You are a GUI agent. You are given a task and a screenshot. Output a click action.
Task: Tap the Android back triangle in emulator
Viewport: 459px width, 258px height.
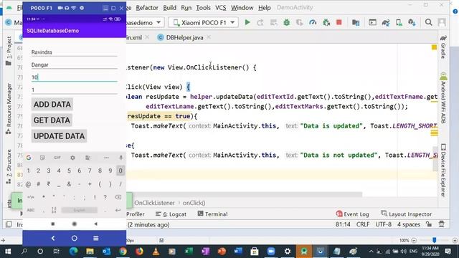click(x=95, y=224)
